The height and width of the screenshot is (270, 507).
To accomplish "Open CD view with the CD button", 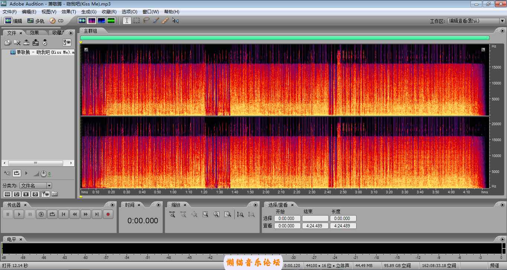I will point(57,21).
